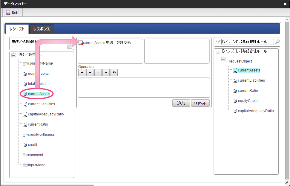Select capitalAdequacyRatio under RequestObject
290x186 pixels.
256,111
